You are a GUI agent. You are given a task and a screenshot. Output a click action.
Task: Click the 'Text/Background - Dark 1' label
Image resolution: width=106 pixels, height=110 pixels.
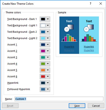(x=22, y=19)
